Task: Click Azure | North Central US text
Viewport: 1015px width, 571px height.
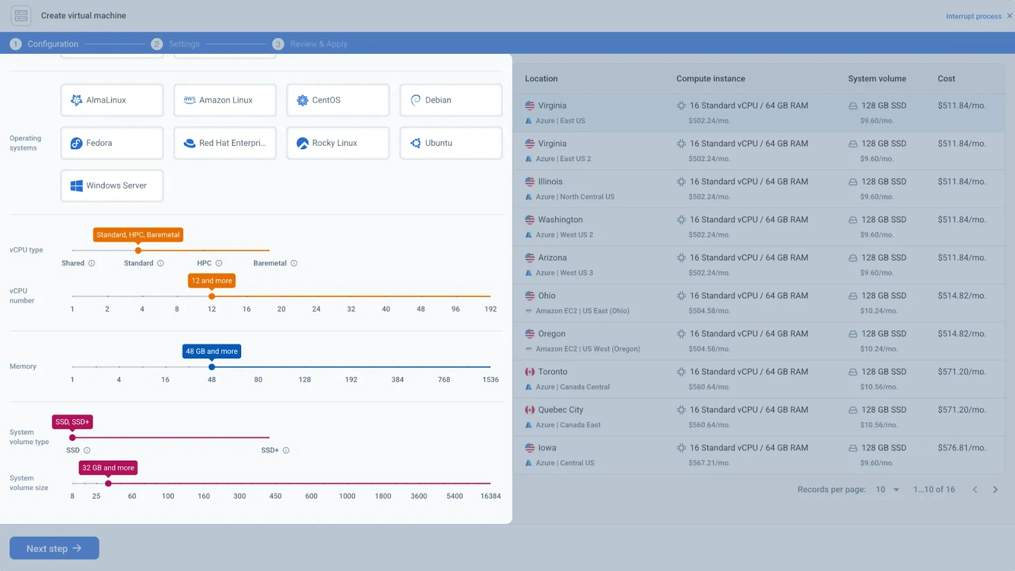Action: [x=575, y=197]
